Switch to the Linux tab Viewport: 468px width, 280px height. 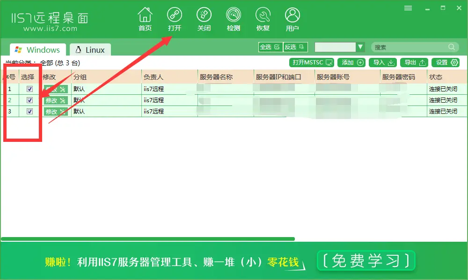click(x=90, y=49)
